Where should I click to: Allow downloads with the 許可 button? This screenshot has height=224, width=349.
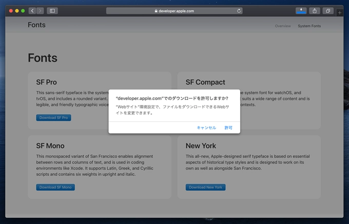pyautogui.click(x=228, y=128)
